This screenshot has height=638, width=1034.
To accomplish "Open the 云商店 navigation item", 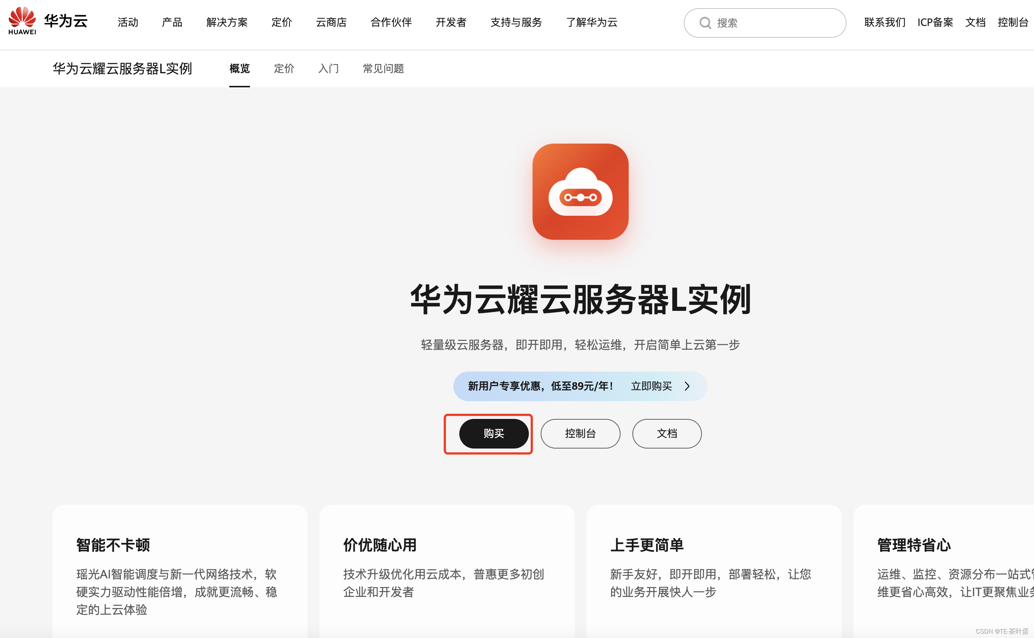I will pyautogui.click(x=331, y=23).
